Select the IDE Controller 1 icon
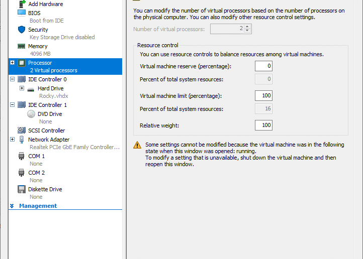The height and width of the screenshot is (259, 363). pos(22,105)
